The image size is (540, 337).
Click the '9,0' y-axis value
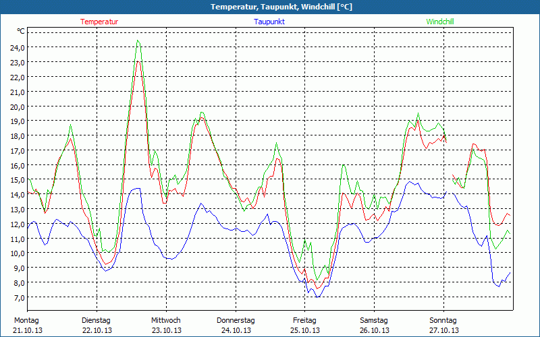pyautogui.click(x=19, y=268)
